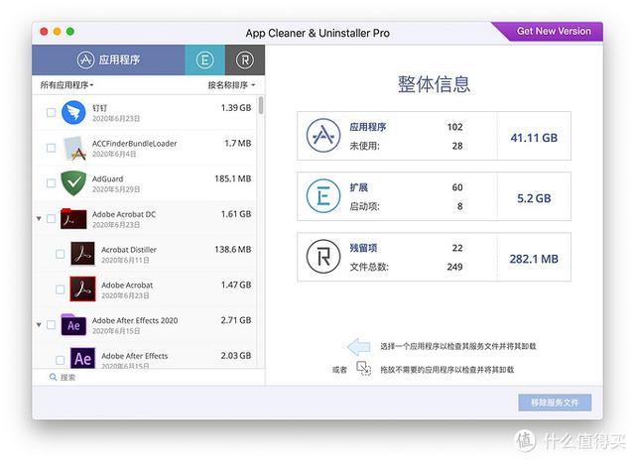Click the Remains R icon in 整体信息
Image resolution: width=635 pixels, height=462 pixels.
(323, 257)
